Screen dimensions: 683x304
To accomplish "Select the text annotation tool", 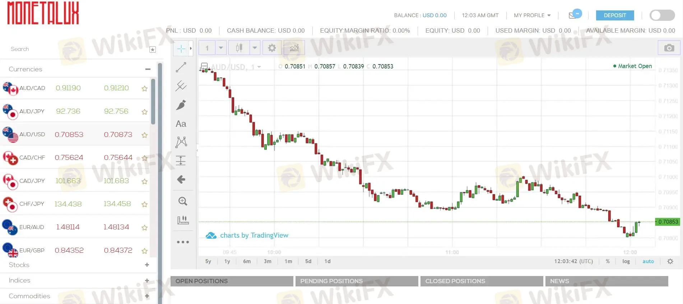I will (181, 124).
